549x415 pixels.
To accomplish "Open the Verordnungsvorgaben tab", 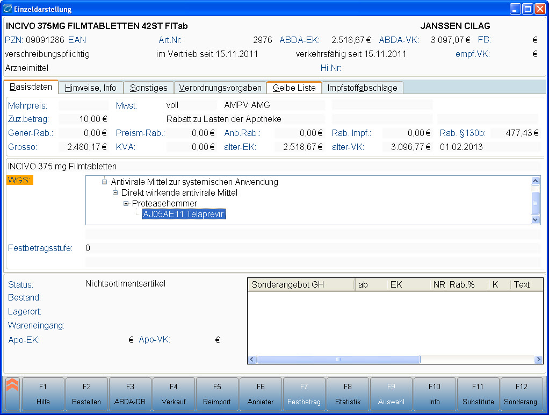I will pos(220,88).
